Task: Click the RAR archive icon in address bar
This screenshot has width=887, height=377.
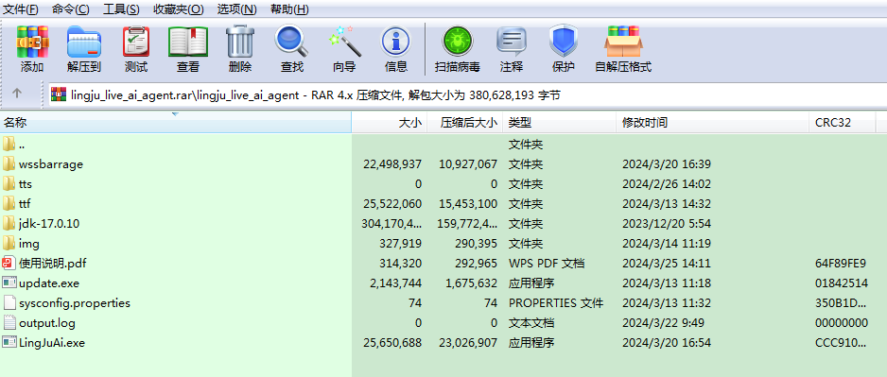Action: pos(60,94)
